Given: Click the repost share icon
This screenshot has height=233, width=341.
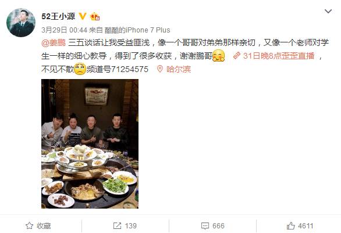Looking at the screenshot, I should tap(117, 226).
